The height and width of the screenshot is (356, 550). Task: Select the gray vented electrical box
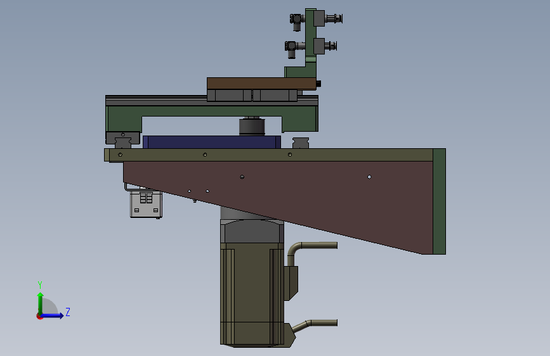coord(146,204)
